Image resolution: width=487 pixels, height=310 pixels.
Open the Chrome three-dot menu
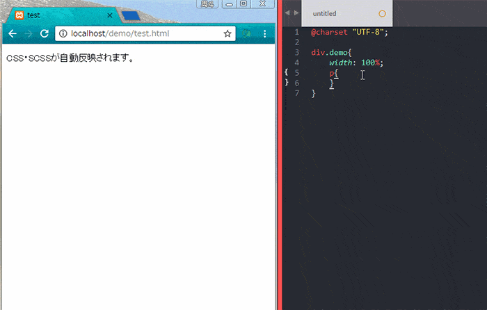264,33
